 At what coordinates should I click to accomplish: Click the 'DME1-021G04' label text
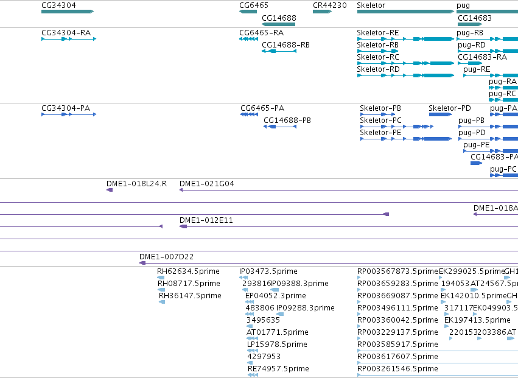[x=207, y=184]
